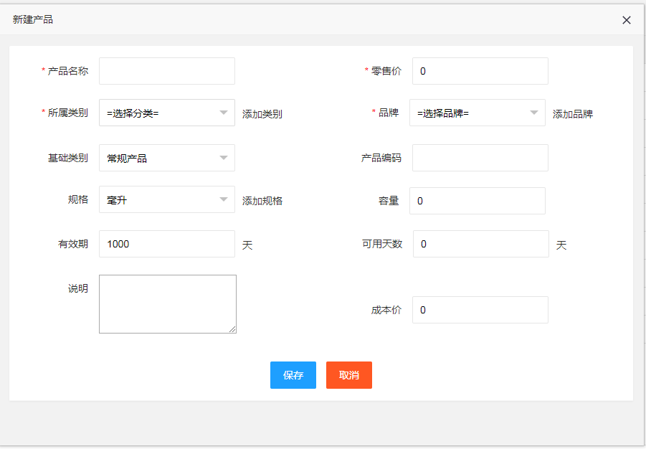646x449 pixels.
Task: Click the 添加规格 link
Action: (x=262, y=201)
